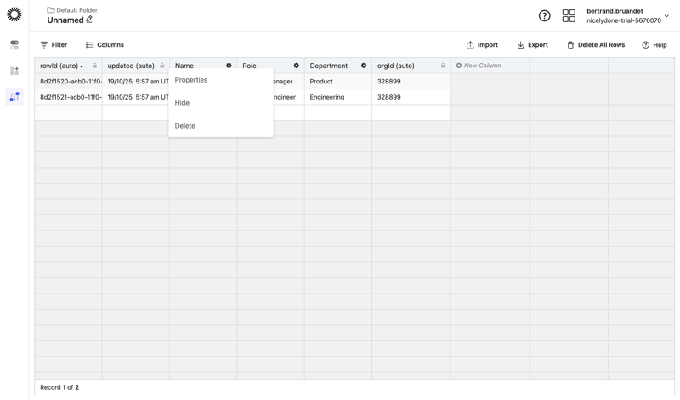The height and width of the screenshot is (400, 680).
Task: Click the Name column gear icon
Action: pyautogui.click(x=229, y=66)
